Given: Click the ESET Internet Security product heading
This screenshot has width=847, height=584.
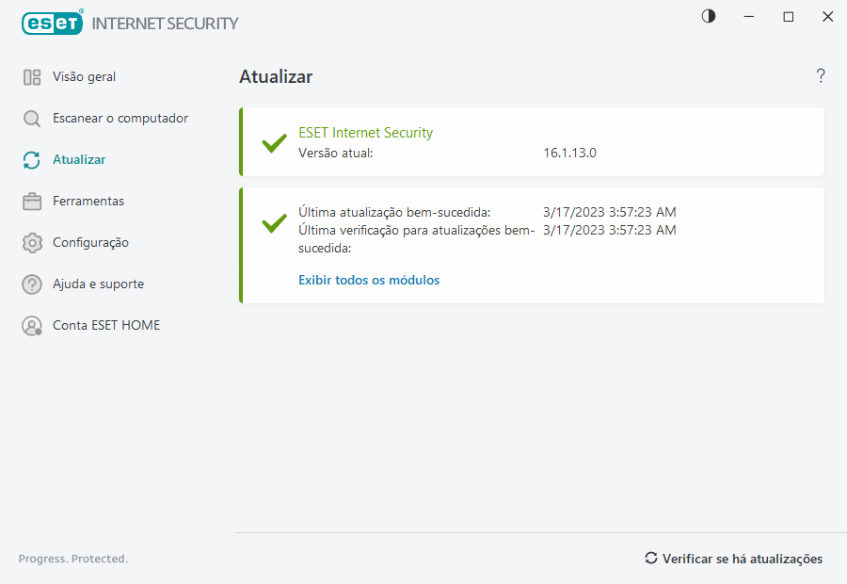Looking at the screenshot, I should coord(365,133).
